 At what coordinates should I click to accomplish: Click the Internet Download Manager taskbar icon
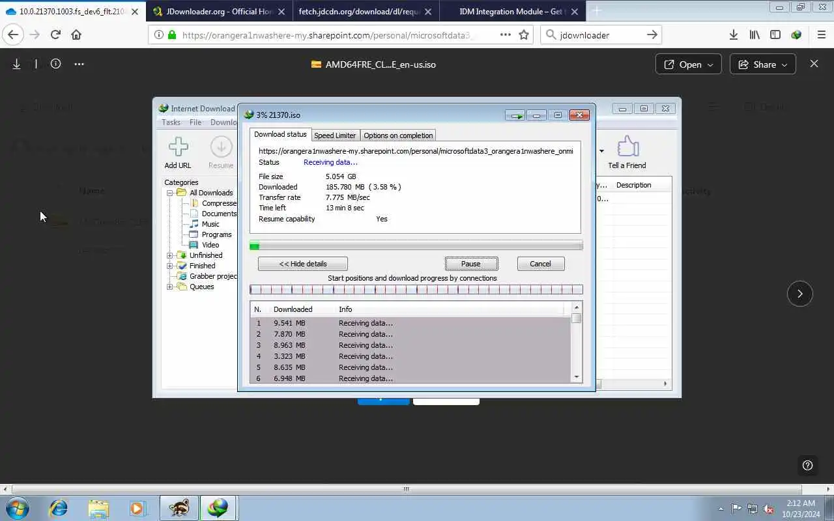[x=218, y=508]
